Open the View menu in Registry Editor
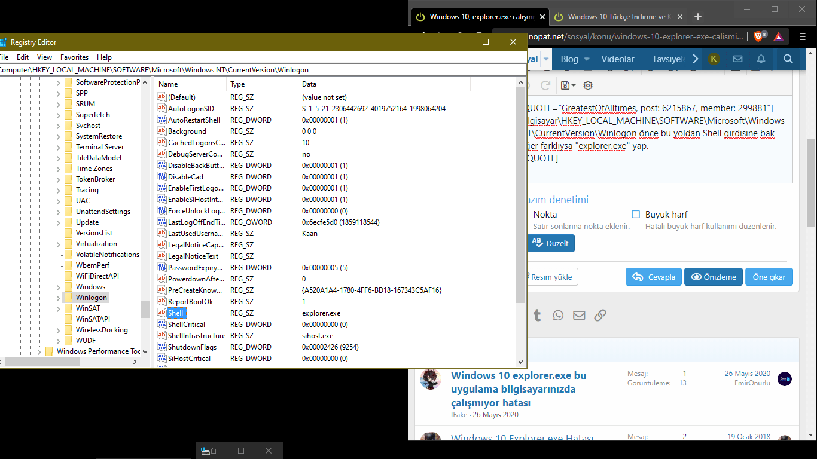Screen dimensions: 817x459 point(45,57)
